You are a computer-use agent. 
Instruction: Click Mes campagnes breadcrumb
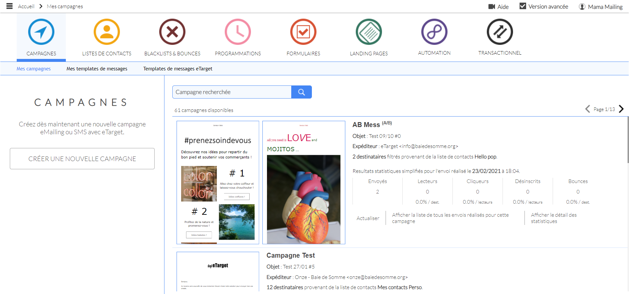click(65, 6)
